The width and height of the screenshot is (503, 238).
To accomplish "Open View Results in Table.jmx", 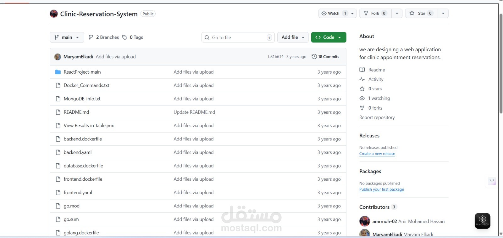I will click(89, 126).
